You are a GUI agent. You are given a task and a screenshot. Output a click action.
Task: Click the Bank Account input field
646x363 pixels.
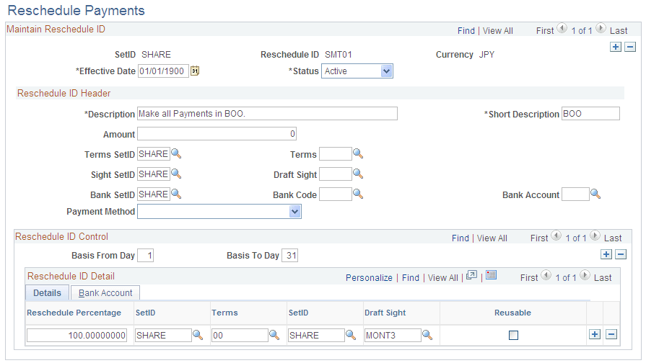(x=575, y=194)
